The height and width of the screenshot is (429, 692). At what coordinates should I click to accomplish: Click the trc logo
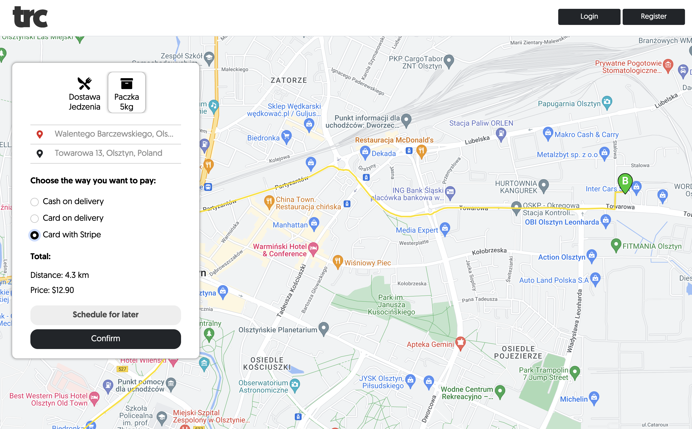point(30,17)
